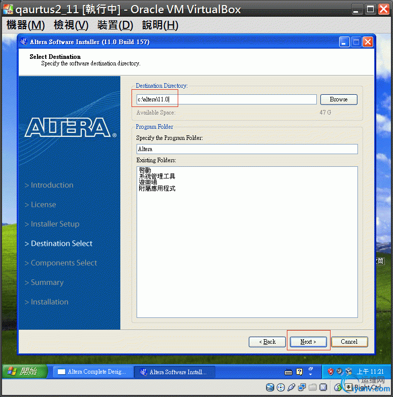Click the VirtualBox mouse integration icon
The image size is (393, 397).
pos(338,387)
